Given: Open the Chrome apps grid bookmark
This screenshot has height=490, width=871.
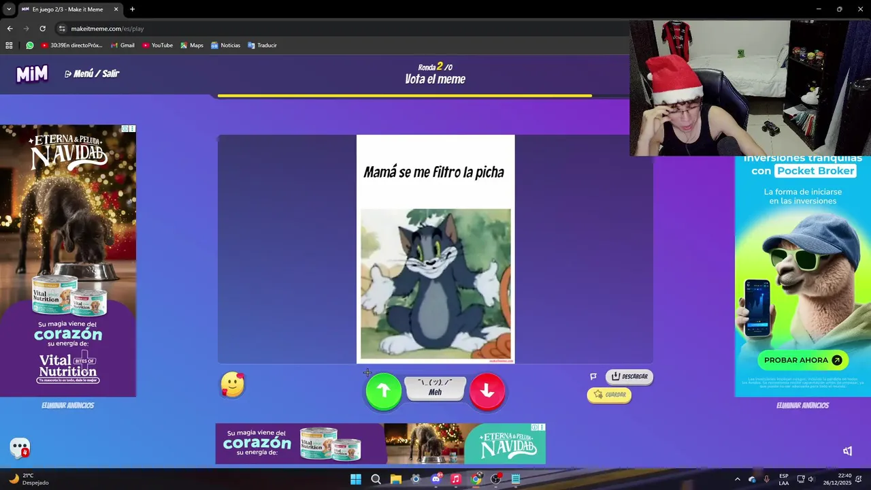Looking at the screenshot, I should [9, 46].
